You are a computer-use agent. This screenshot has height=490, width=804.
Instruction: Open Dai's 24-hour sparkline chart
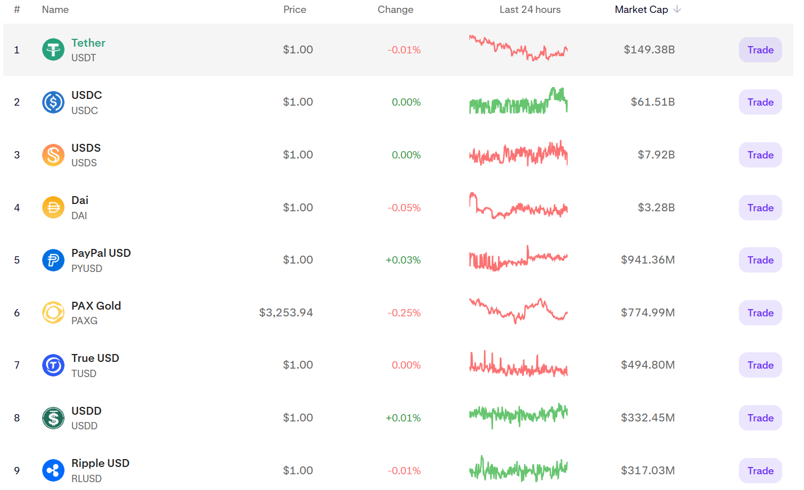518,206
